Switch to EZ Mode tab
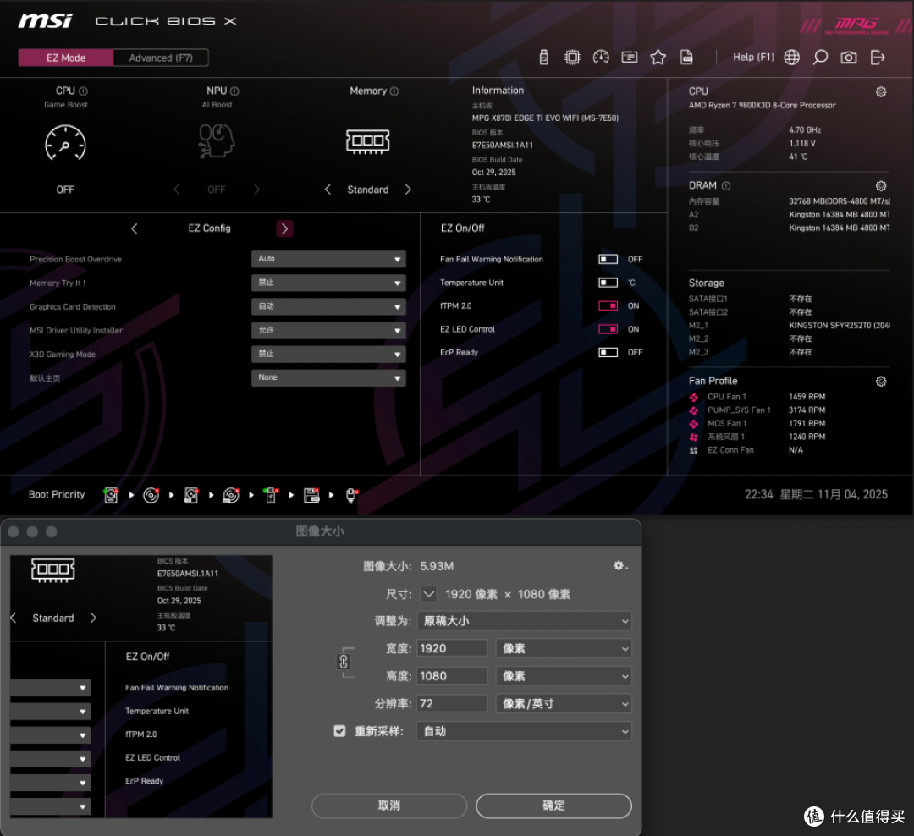Image resolution: width=914 pixels, height=836 pixels. 66,58
